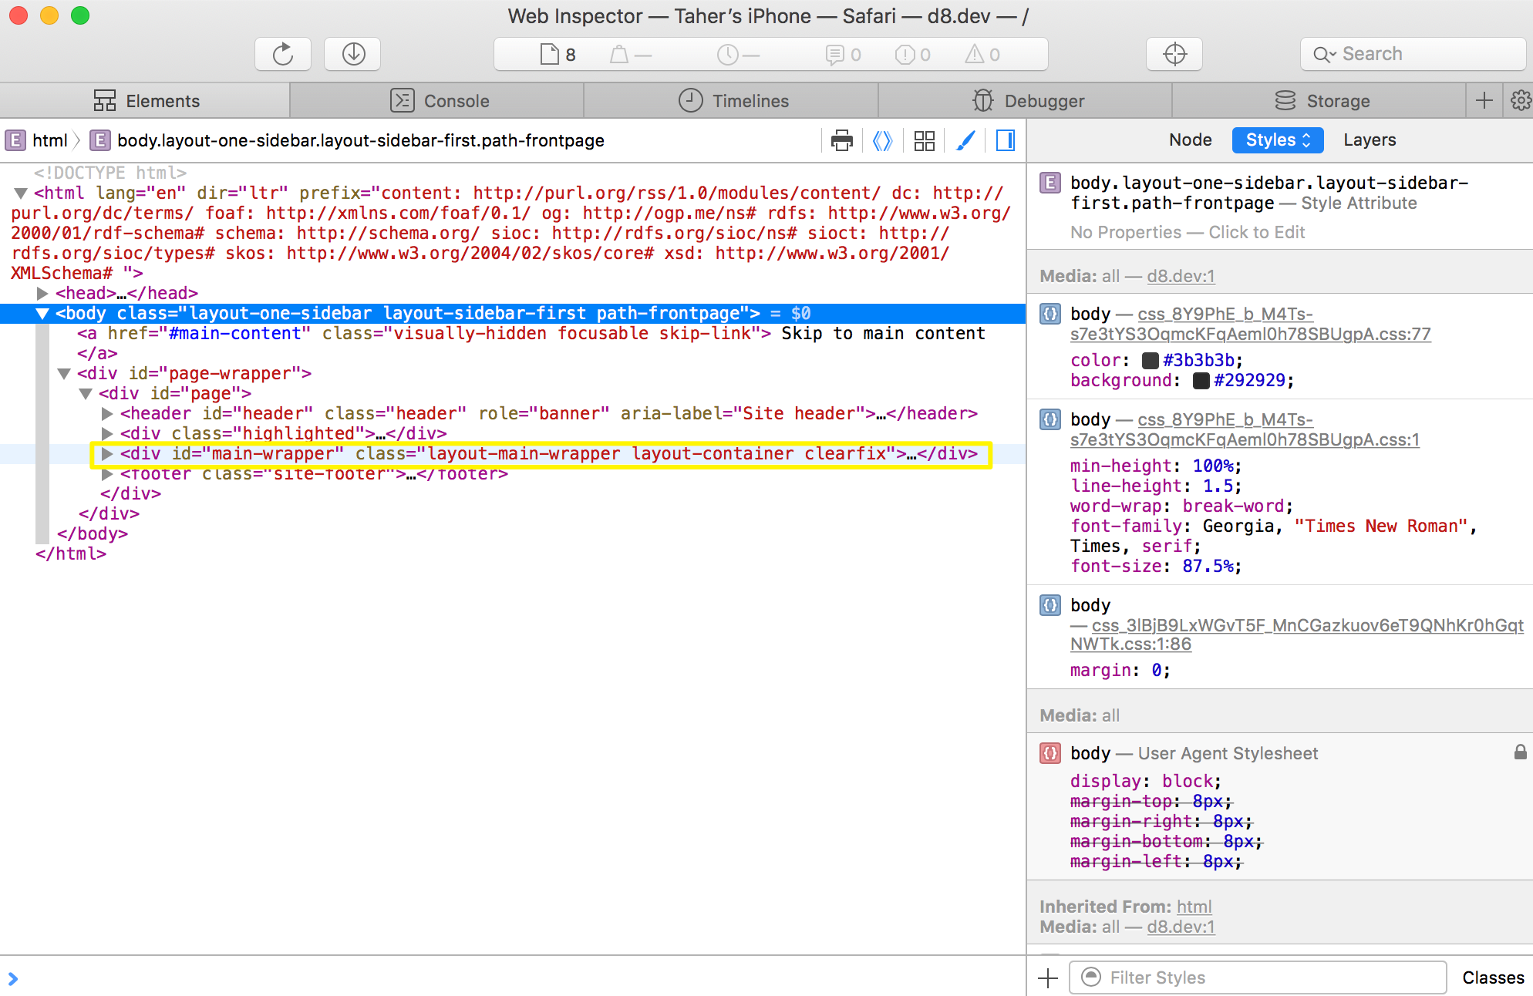Viewport: 1533px width, 996px height.
Task: Click the console prompt chevron
Action: (13, 978)
